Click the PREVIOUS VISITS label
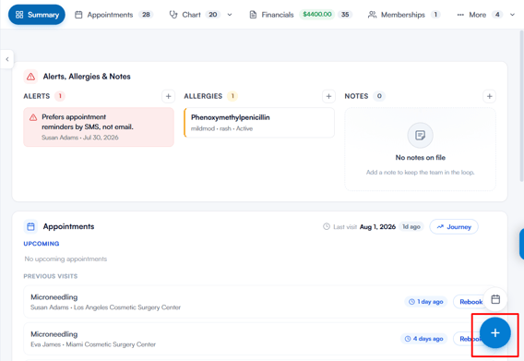Screen dimensions: 524x361 (51, 276)
